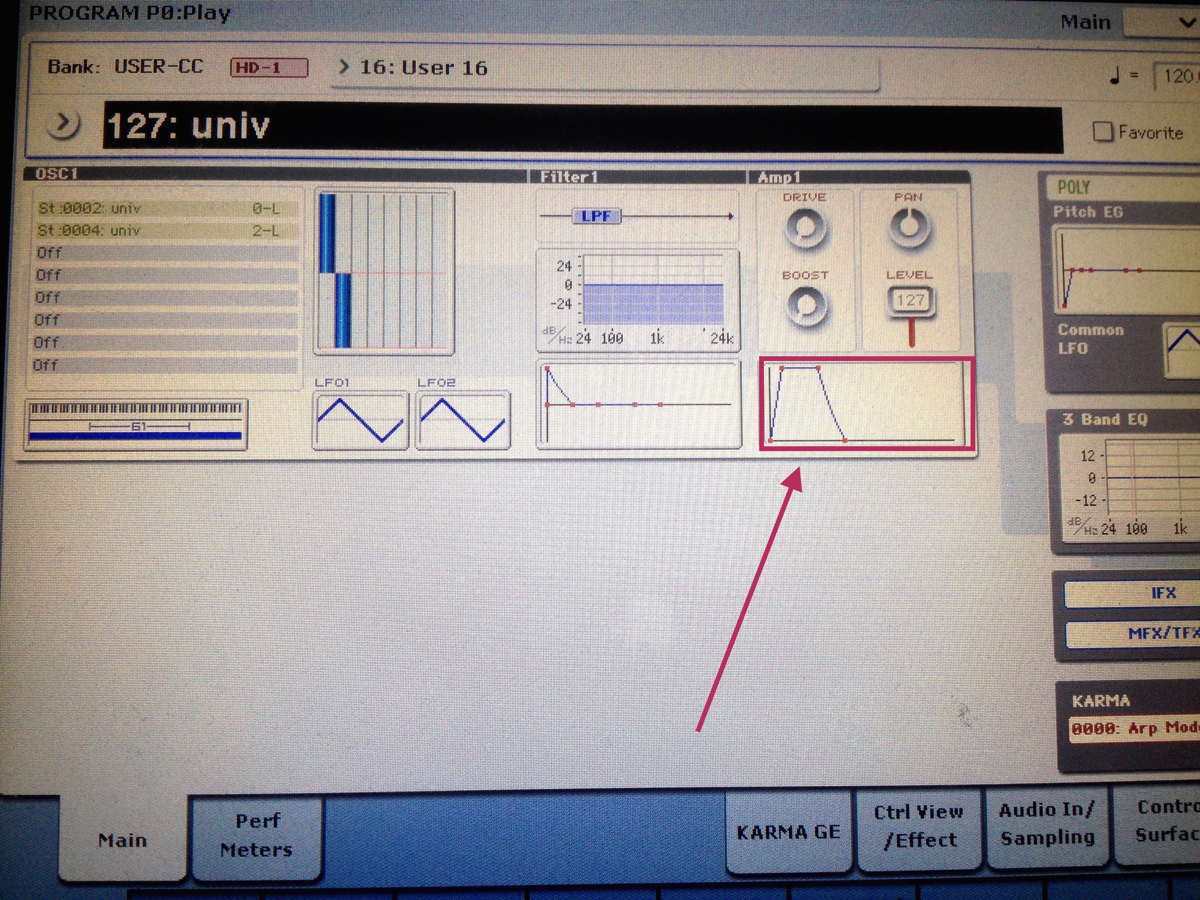
Task: Click the BOOST knob in Amp1
Action: pos(807,307)
